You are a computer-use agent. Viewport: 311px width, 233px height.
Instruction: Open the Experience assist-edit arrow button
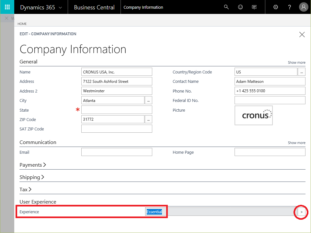(302, 212)
